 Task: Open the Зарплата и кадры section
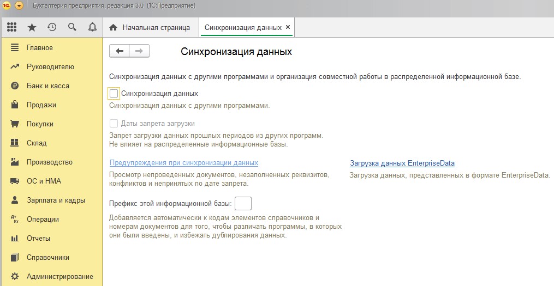(x=55, y=200)
